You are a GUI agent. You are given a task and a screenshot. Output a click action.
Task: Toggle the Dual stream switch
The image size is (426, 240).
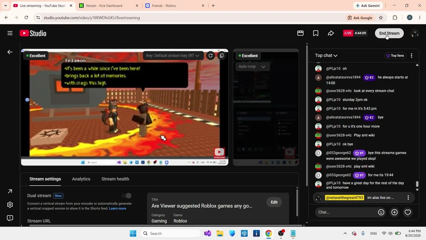point(126,196)
